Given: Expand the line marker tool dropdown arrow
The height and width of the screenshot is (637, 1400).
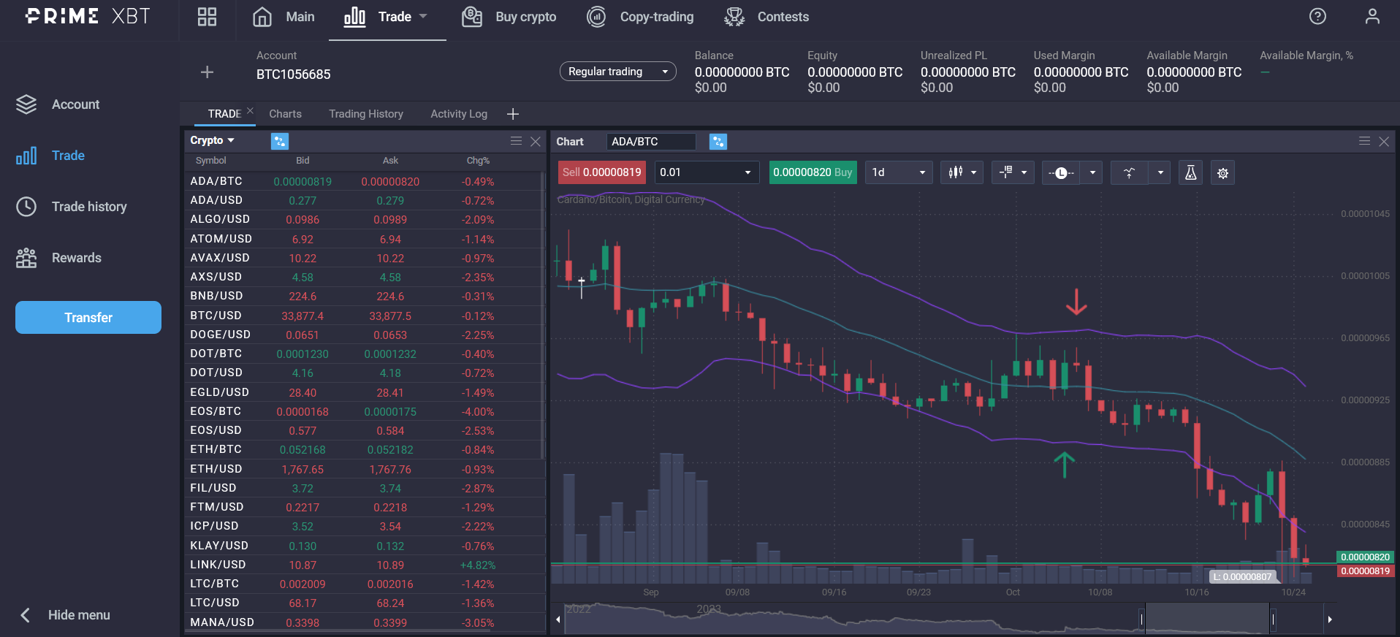Looking at the screenshot, I should click(x=1092, y=173).
